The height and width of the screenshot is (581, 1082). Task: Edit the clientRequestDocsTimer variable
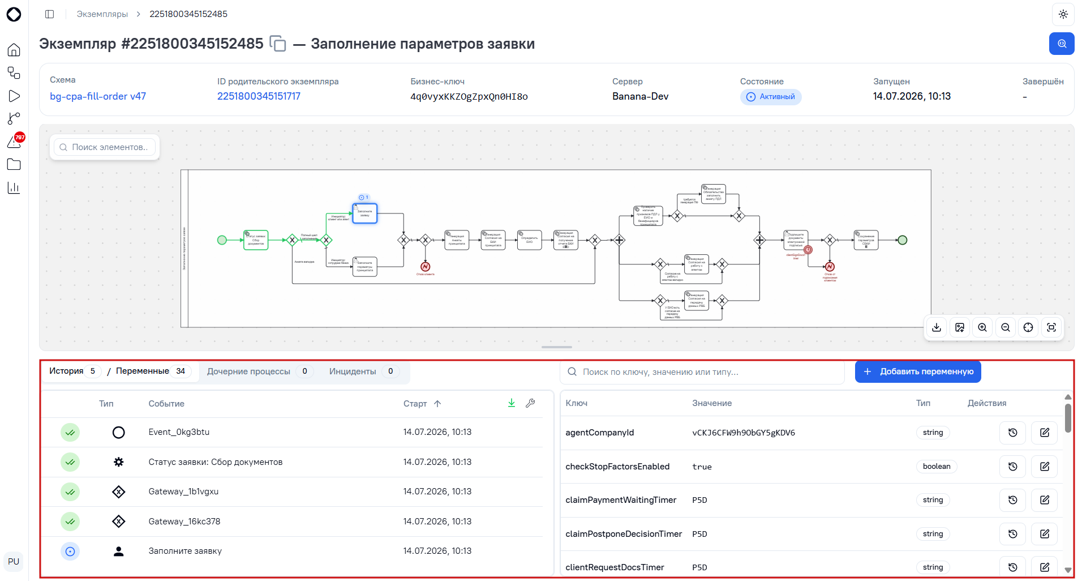(1045, 567)
